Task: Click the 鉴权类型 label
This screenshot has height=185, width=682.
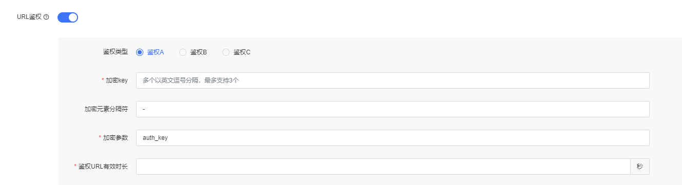Action: tap(116, 52)
